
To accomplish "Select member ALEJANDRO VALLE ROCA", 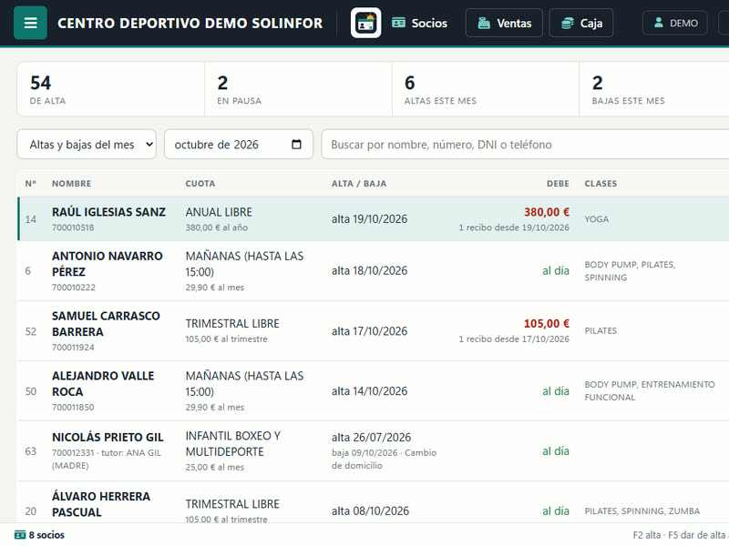I will 103,383.
